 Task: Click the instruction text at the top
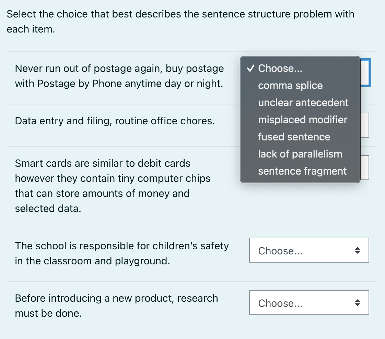[180, 21]
